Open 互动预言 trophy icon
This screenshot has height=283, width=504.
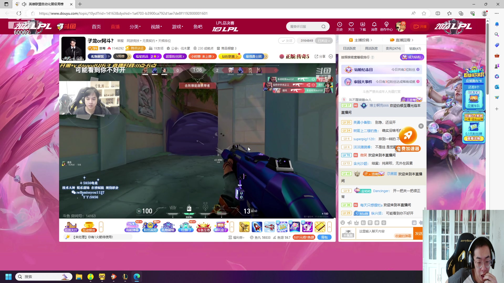coord(89,227)
